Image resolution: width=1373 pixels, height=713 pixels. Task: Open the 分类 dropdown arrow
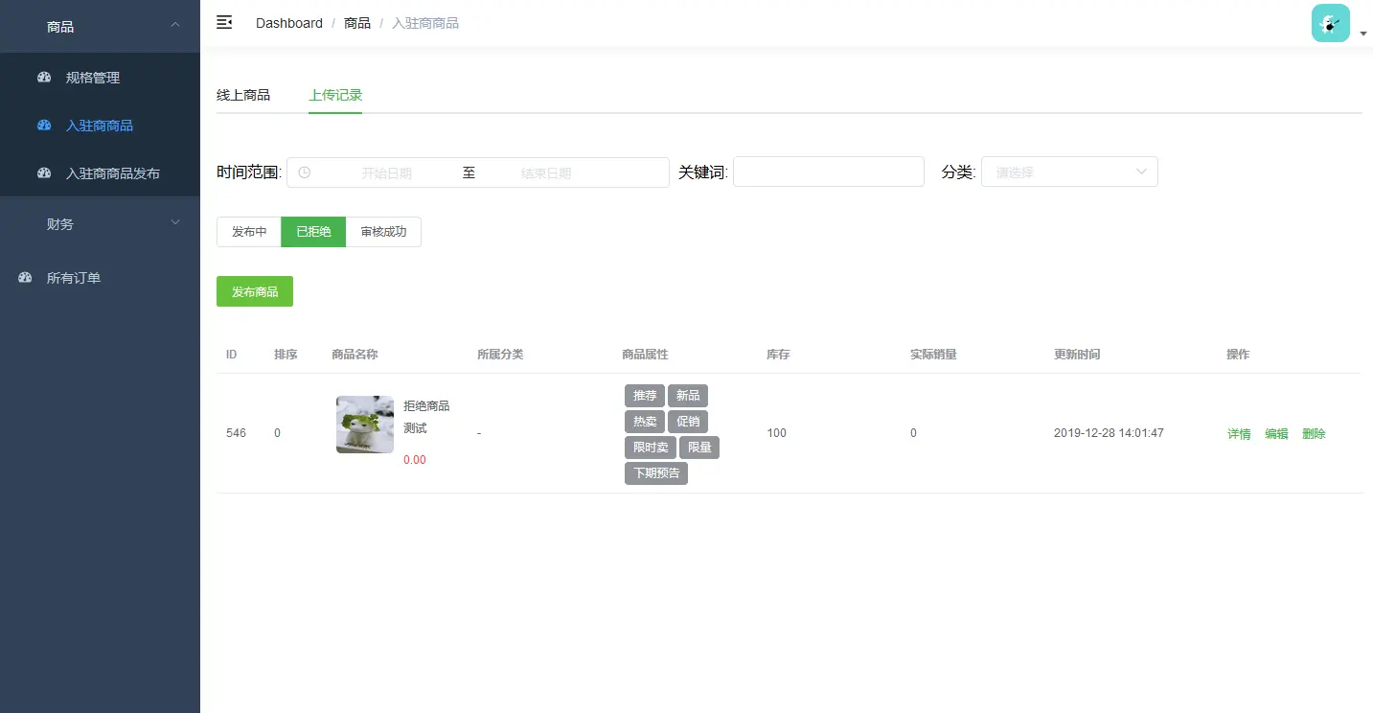coord(1142,172)
